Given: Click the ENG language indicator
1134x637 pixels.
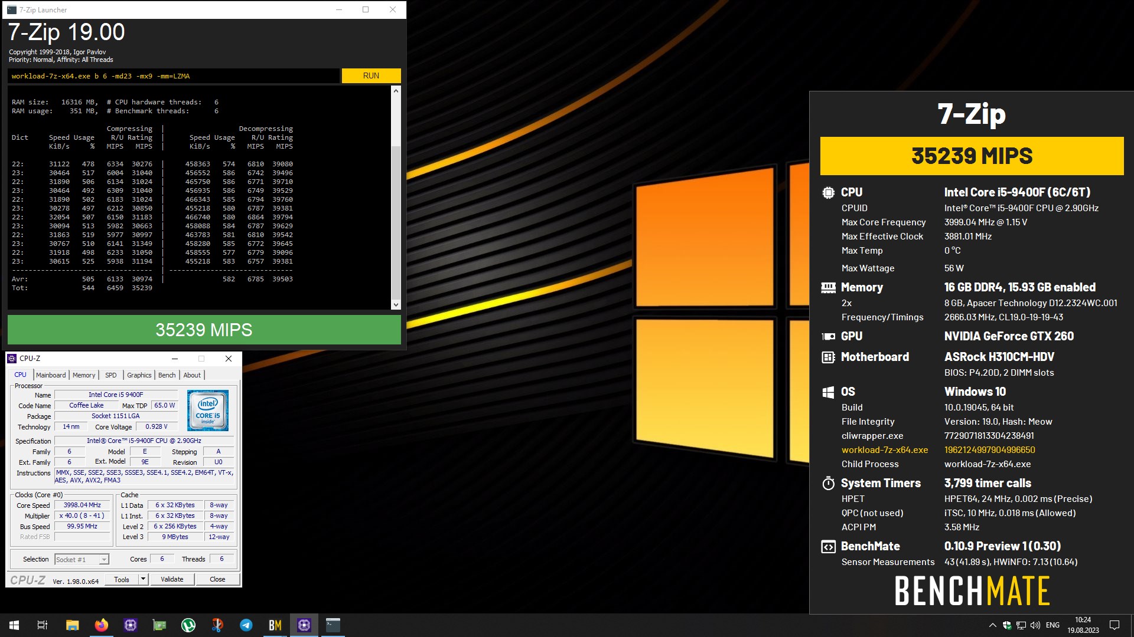Looking at the screenshot, I should [1052, 625].
